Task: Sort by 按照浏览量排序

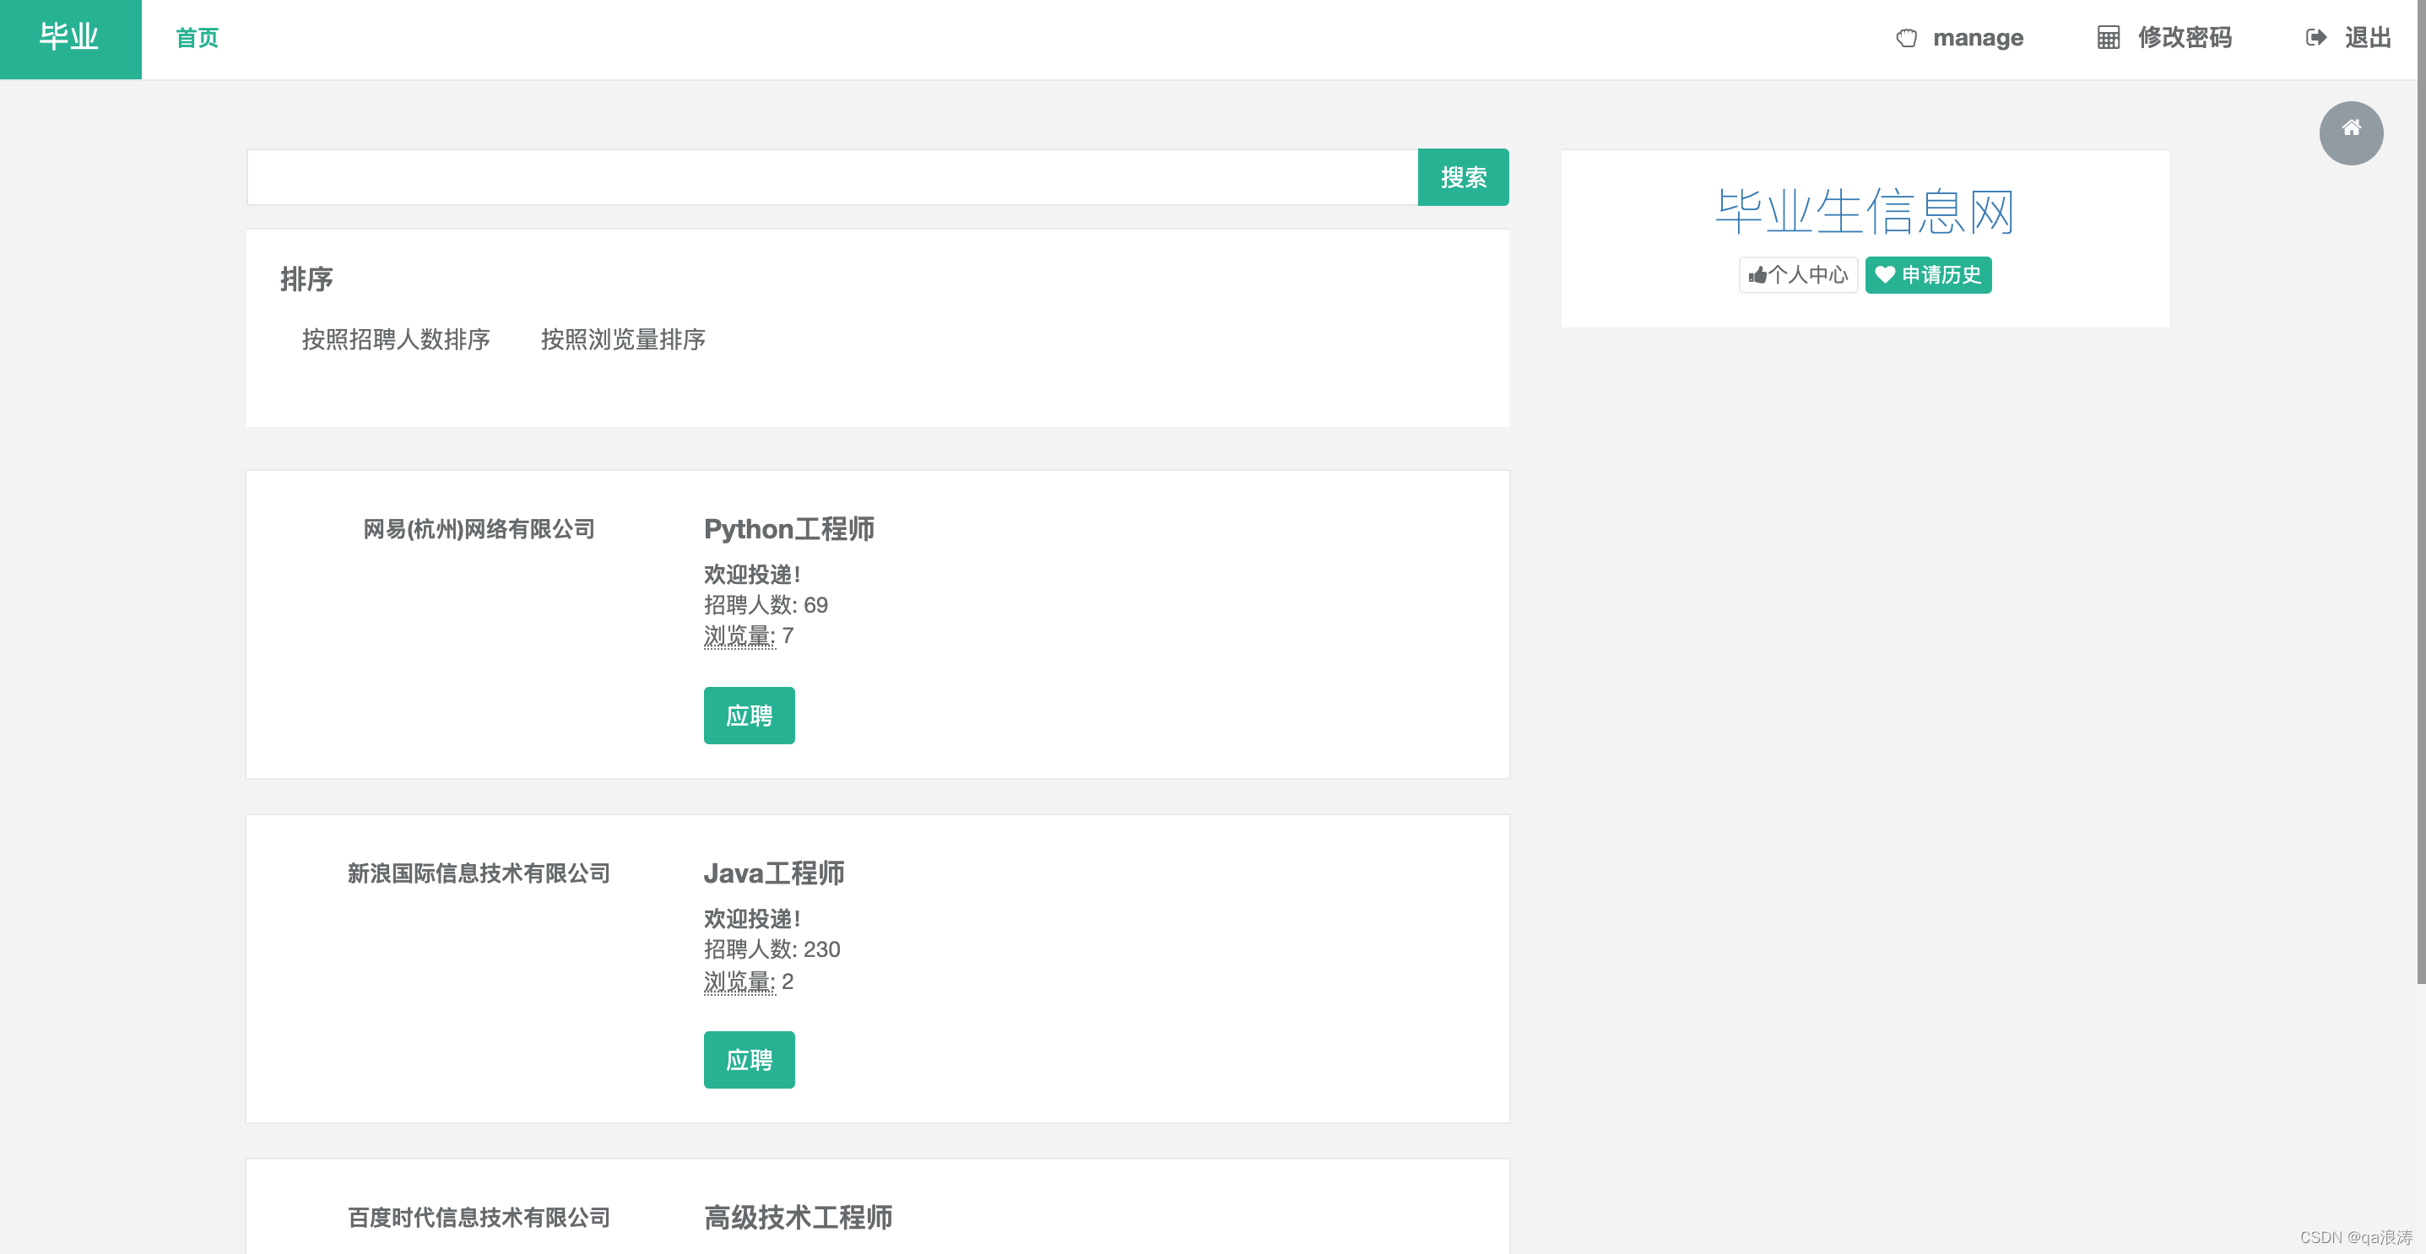Action: [x=622, y=339]
